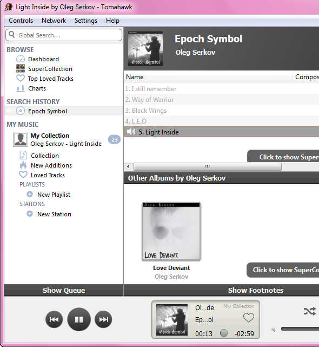Click the volume speaker icon near the slider
Image resolution: width=319 pixels, height=347 pixels.
tap(274, 330)
